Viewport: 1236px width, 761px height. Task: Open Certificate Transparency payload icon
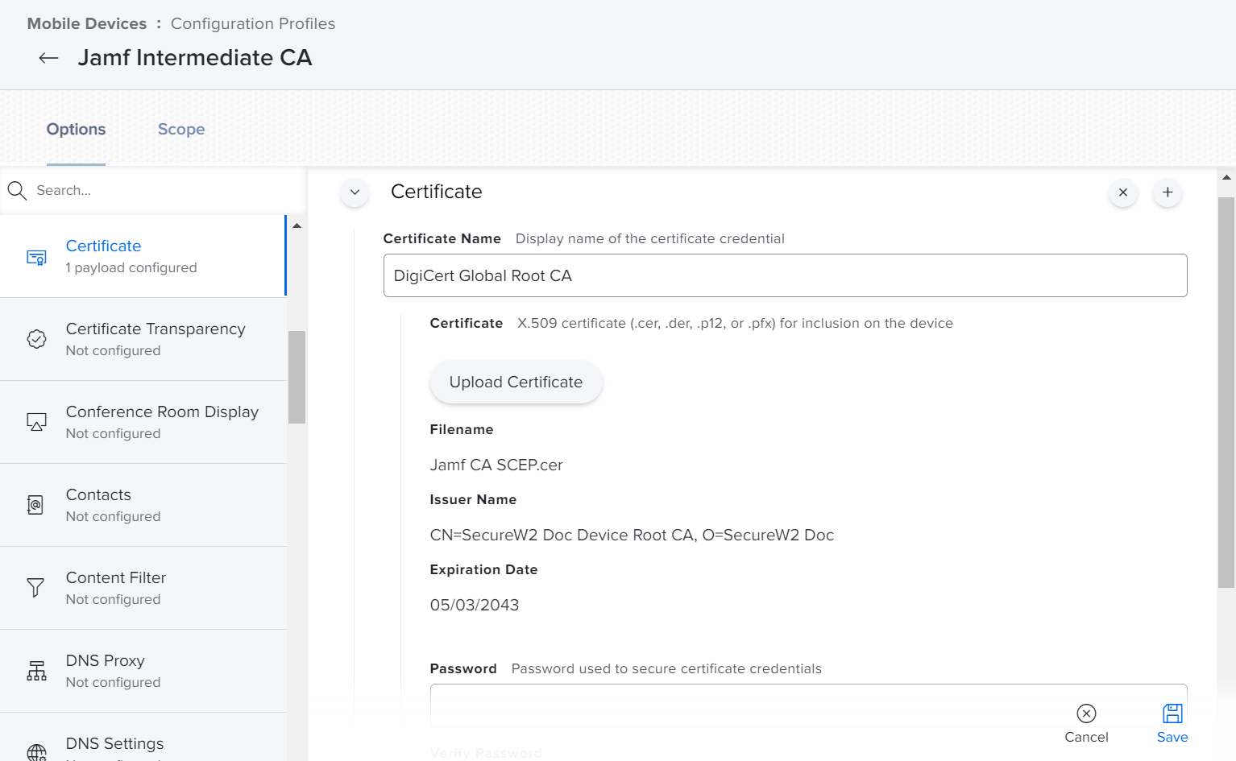36,340
